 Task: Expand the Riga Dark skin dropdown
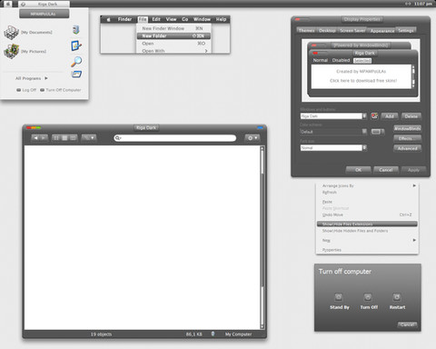(364, 116)
